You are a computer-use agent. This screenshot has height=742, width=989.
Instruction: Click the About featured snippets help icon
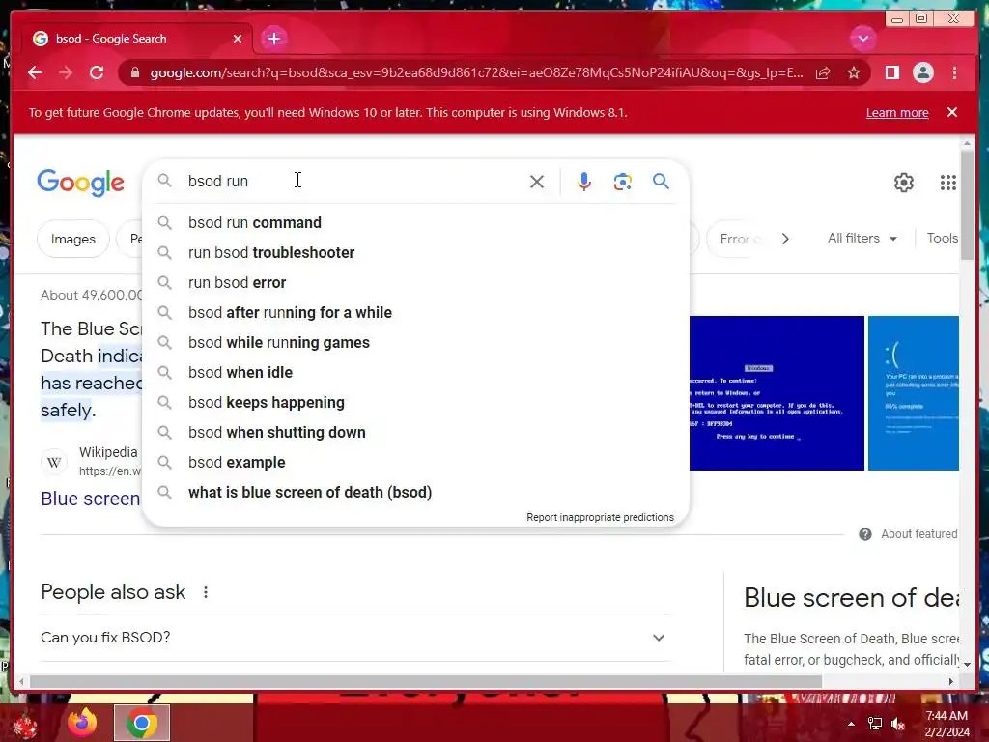pyautogui.click(x=864, y=534)
